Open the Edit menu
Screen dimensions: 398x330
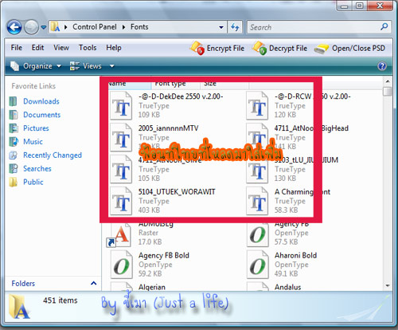tap(37, 48)
